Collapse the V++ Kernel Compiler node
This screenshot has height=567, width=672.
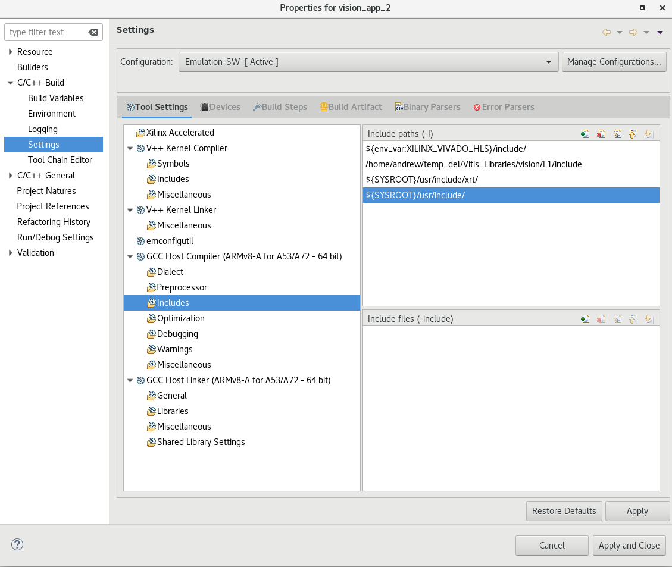[x=130, y=148]
